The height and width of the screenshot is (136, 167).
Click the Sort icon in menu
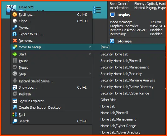coord(15,115)
